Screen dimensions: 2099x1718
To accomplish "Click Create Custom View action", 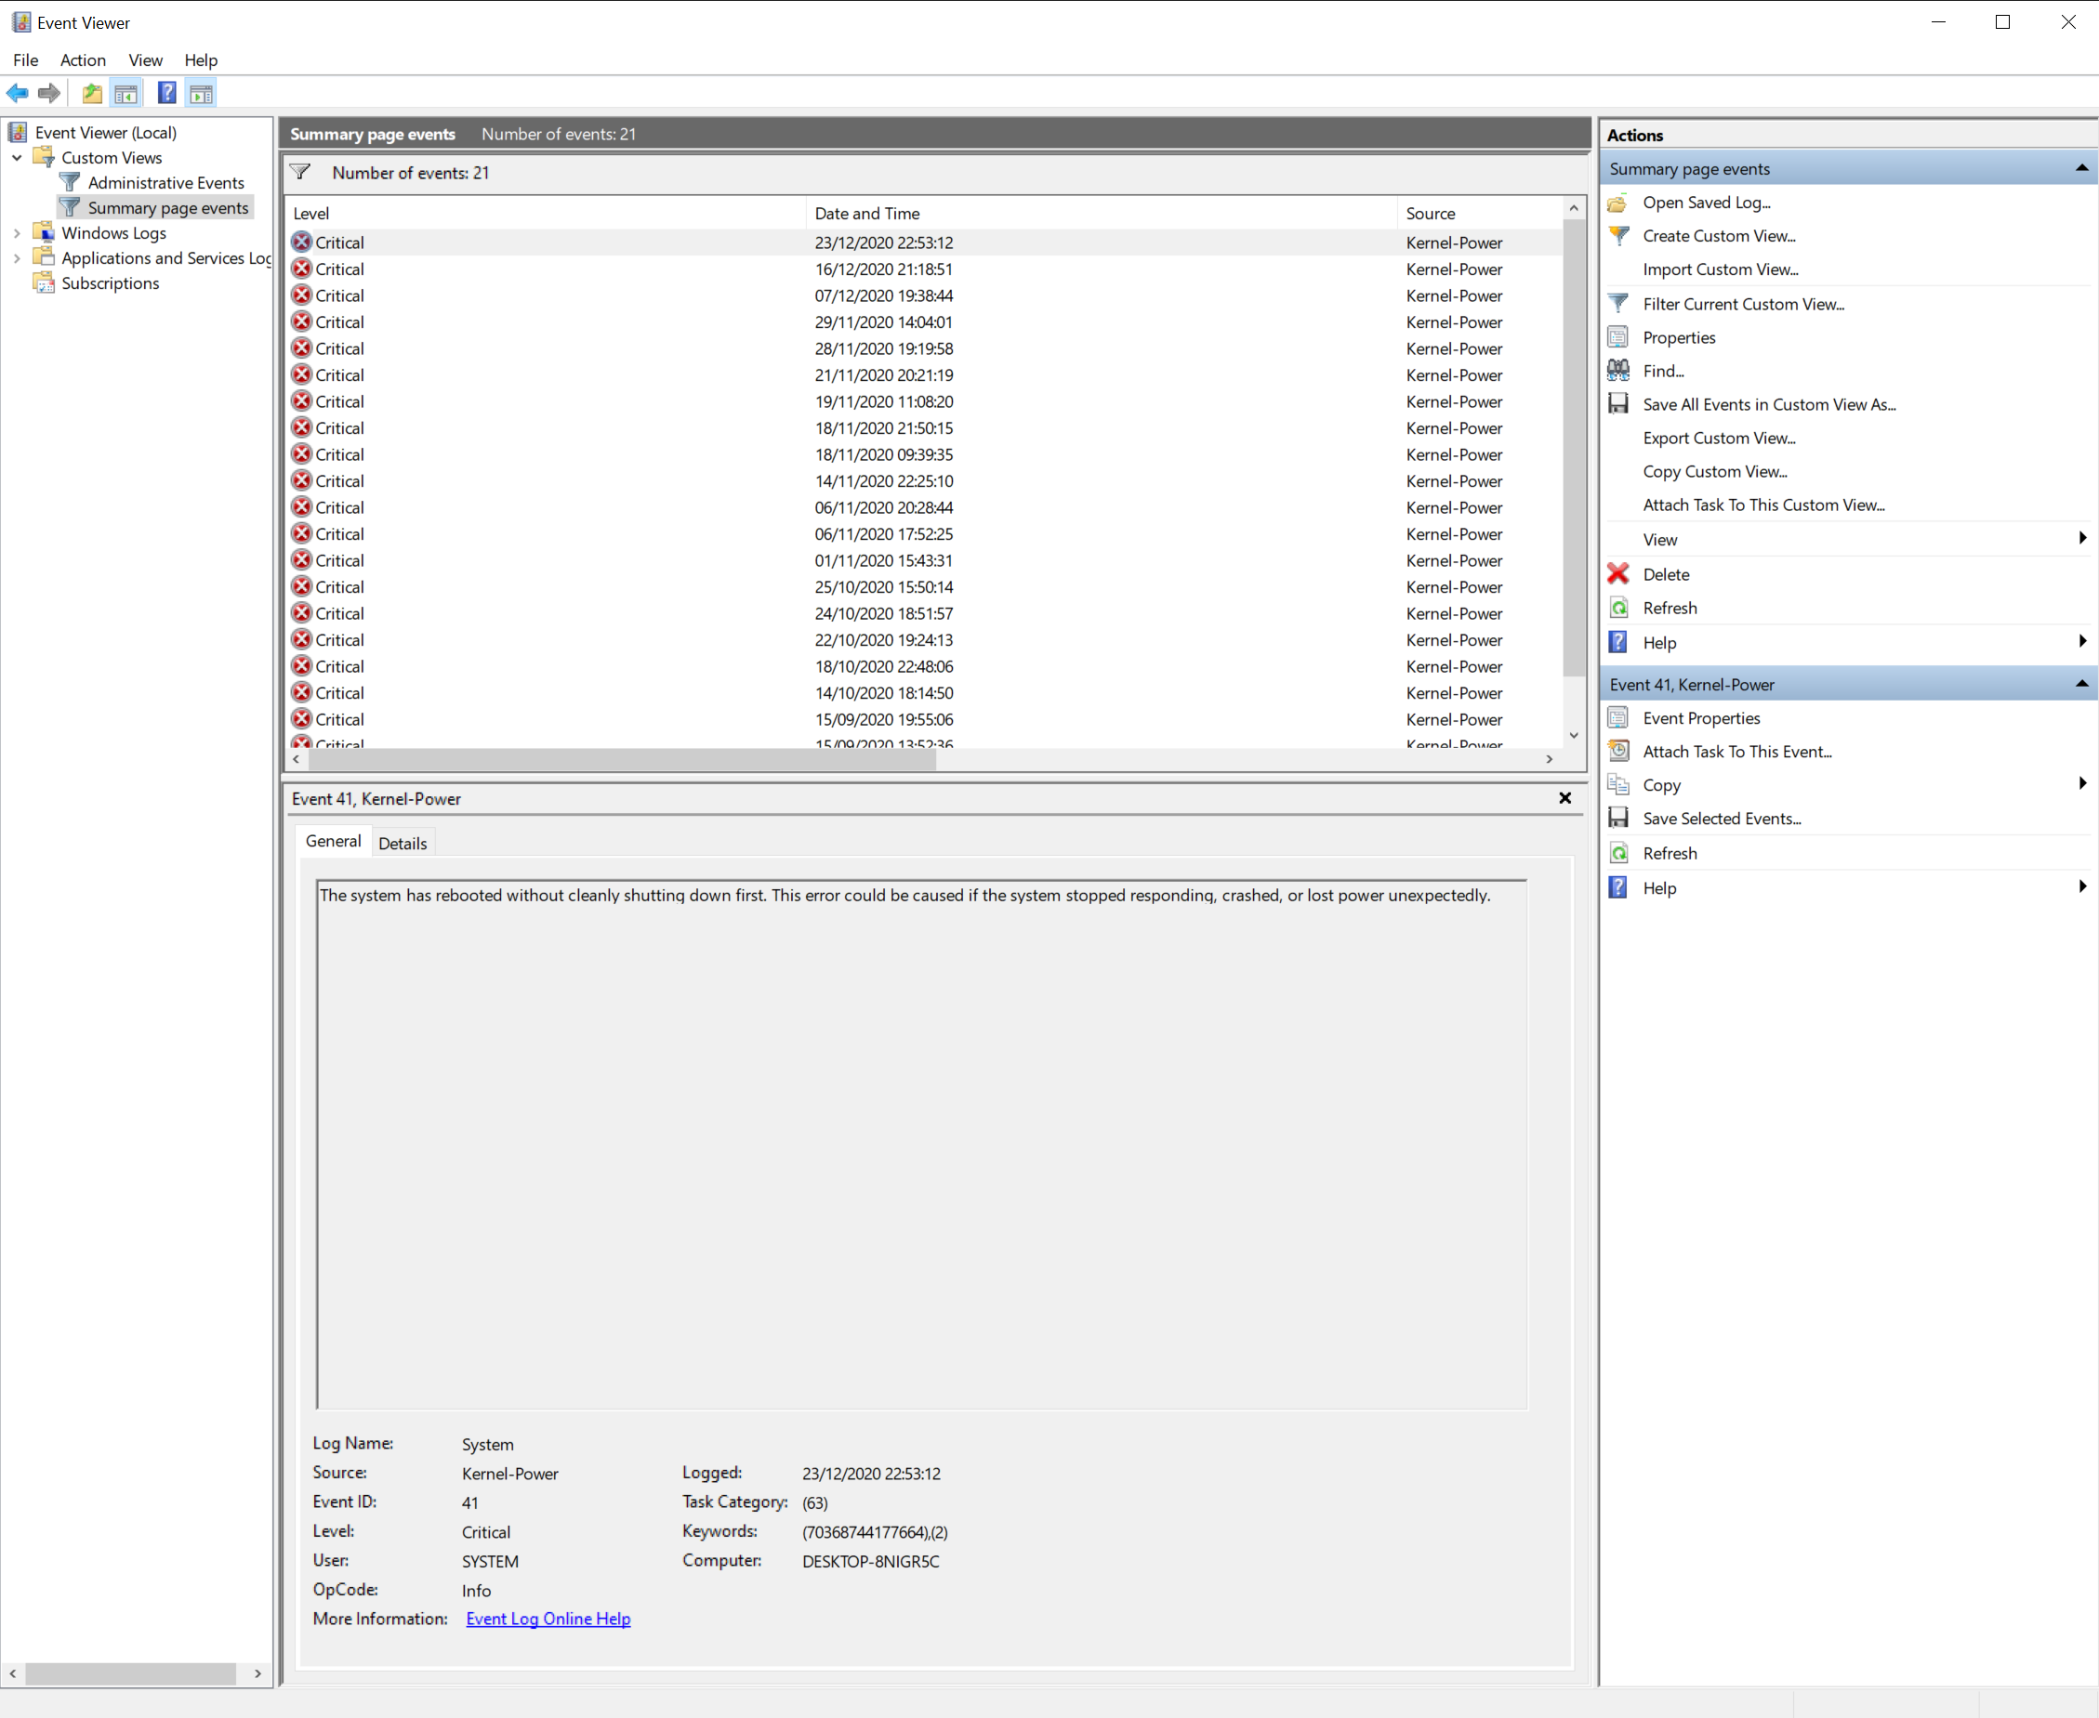I will point(1719,235).
